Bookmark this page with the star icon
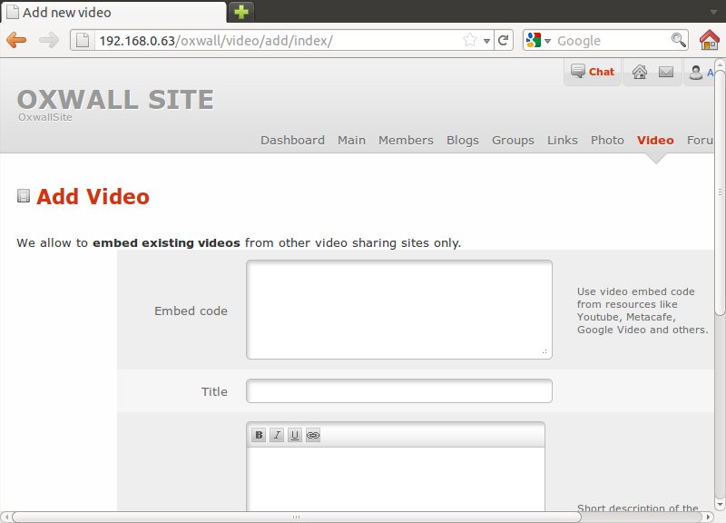 tap(470, 40)
